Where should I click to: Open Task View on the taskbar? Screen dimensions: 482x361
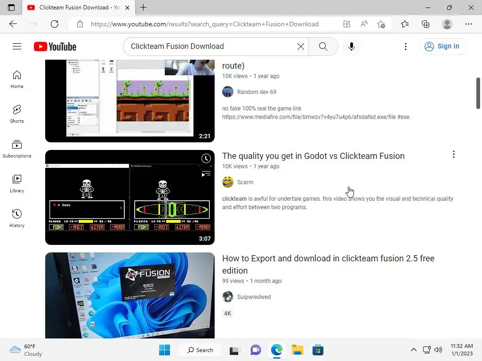click(x=234, y=350)
